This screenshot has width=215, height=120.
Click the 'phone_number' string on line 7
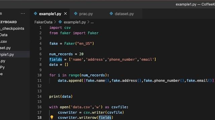122,60
